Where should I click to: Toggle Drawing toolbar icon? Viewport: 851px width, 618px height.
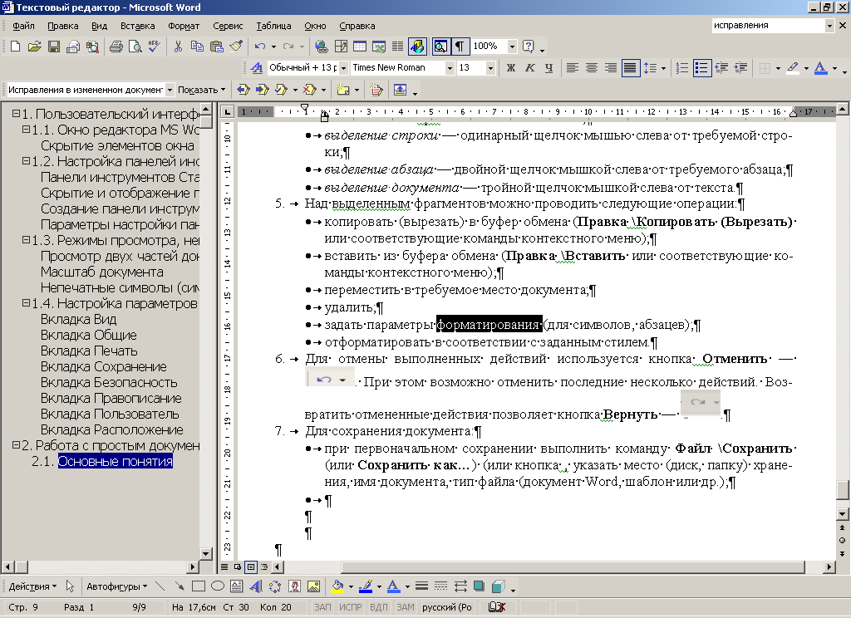point(417,47)
